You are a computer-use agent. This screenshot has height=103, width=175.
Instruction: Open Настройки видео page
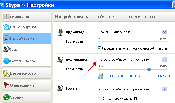point(27,61)
